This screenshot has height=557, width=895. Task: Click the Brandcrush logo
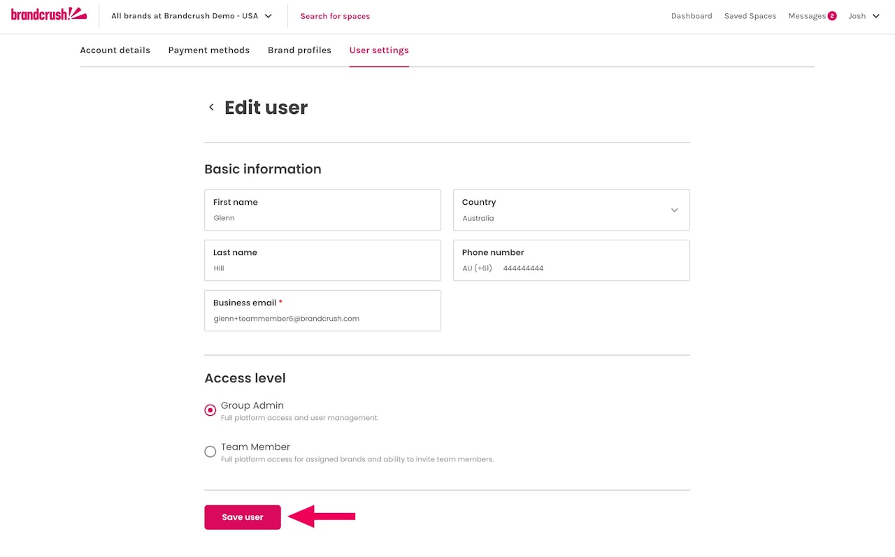tap(49, 14)
